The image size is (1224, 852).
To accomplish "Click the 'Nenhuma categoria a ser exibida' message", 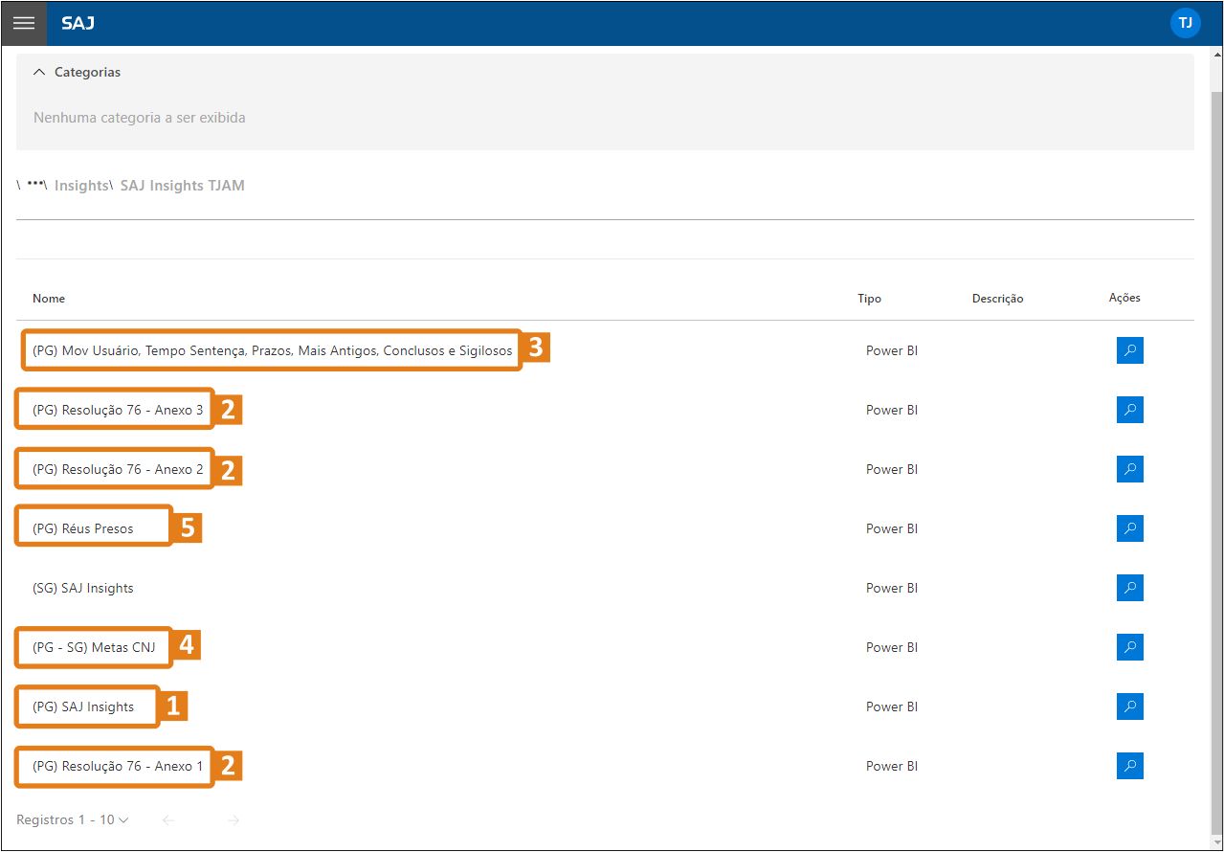I will pyautogui.click(x=140, y=118).
